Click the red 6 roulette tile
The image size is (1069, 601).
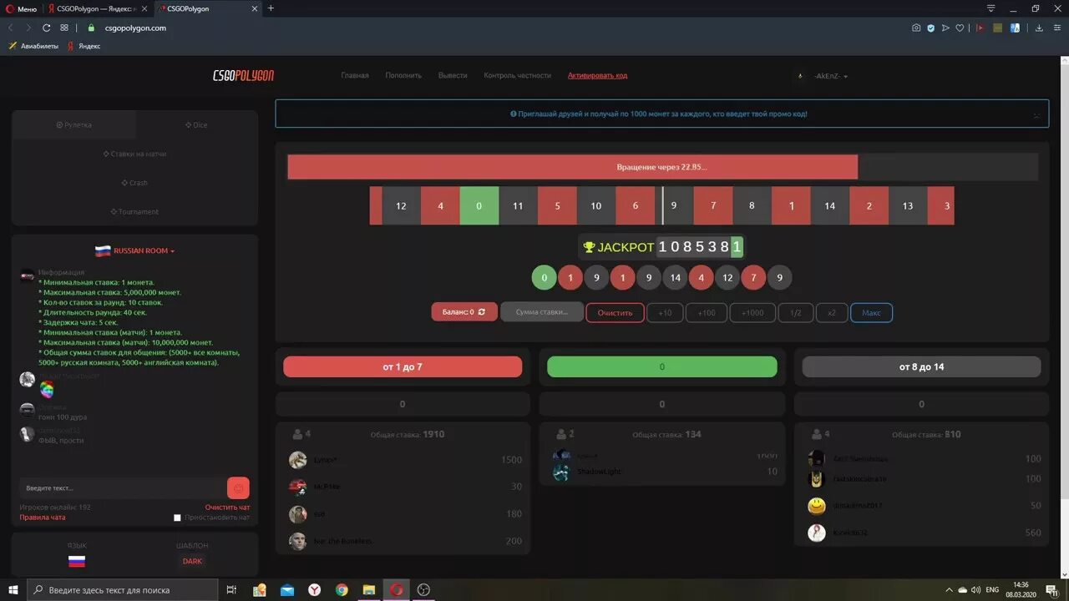[636, 205]
